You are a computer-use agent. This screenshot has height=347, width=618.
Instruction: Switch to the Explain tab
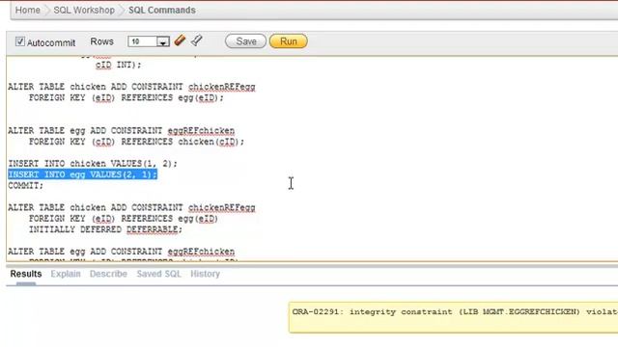pyautogui.click(x=66, y=274)
